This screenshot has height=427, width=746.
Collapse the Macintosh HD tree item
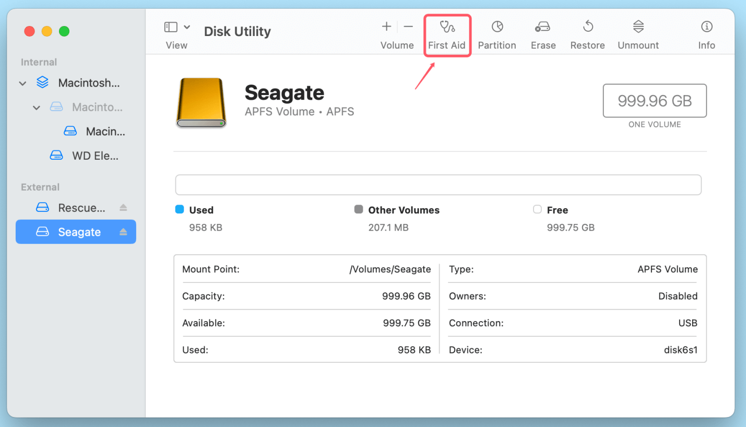[22, 82]
